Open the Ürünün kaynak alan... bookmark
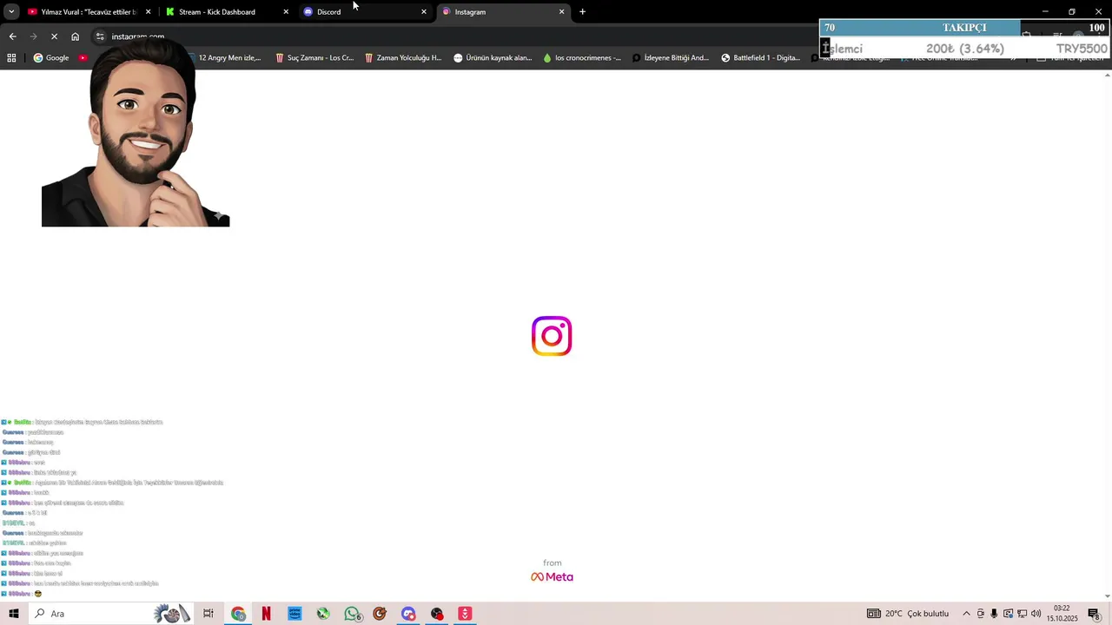 point(493,58)
